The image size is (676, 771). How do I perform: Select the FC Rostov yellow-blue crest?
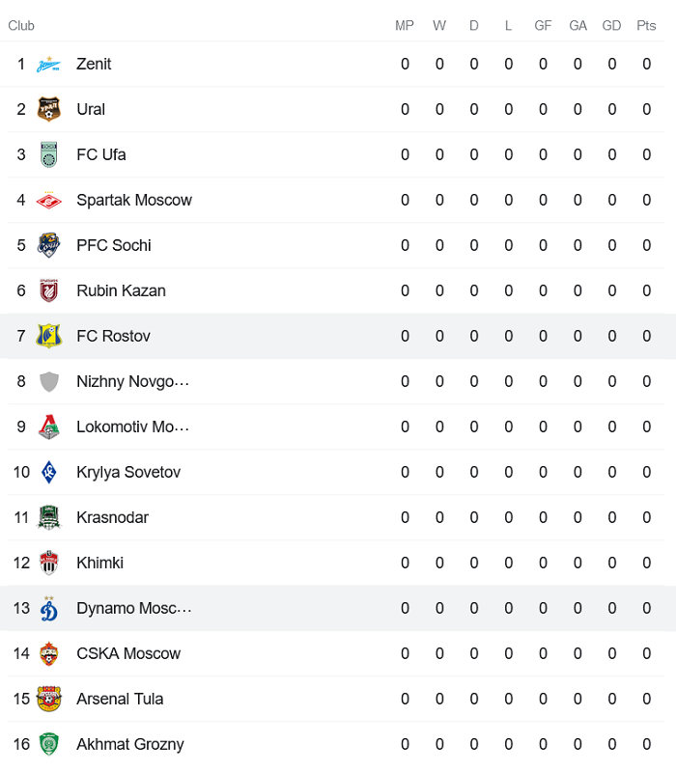(48, 337)
